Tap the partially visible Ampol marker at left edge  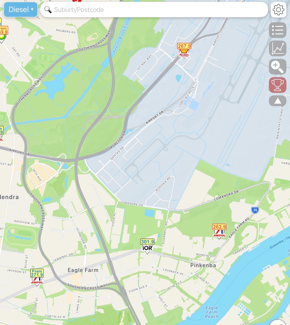click(x=1, y=133)
